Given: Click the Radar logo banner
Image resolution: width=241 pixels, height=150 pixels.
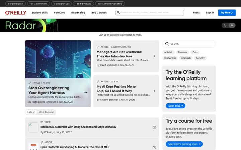Looking at the screenshot, I should coord(31,25).
